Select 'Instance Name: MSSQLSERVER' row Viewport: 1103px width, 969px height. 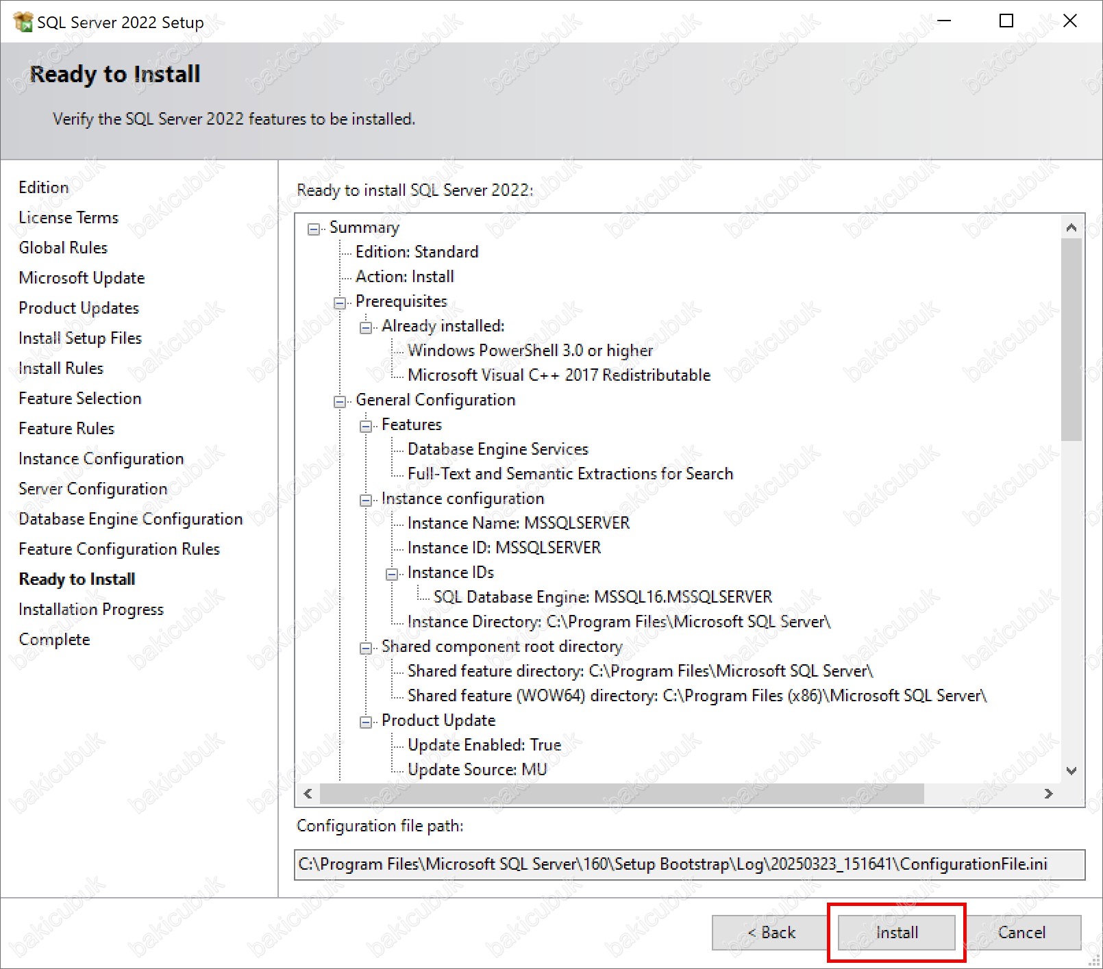[x=519, y=523]
